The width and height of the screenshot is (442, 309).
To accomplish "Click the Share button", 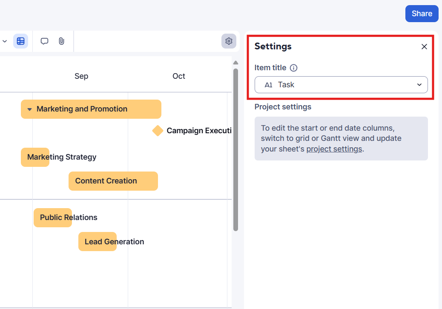I will [422, 14].
